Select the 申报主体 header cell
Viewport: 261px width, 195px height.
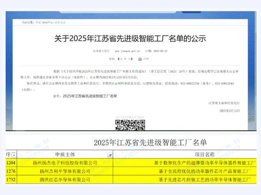[x=65, y=154]
